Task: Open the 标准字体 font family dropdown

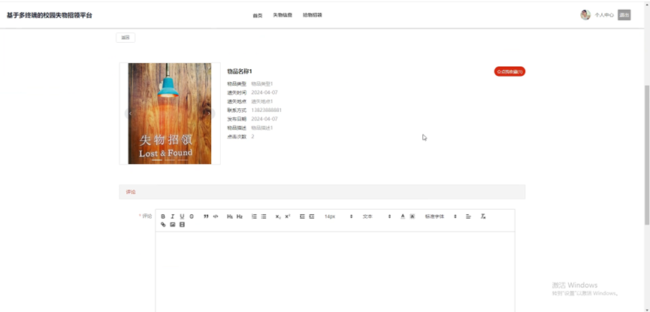Action: 440,217
